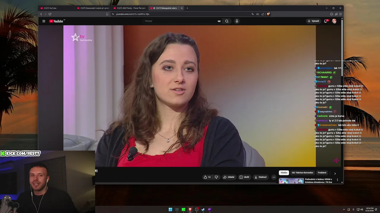Open the Windows Start button
This screenshot has width=380, height=213.
click(x=170, y=209)
